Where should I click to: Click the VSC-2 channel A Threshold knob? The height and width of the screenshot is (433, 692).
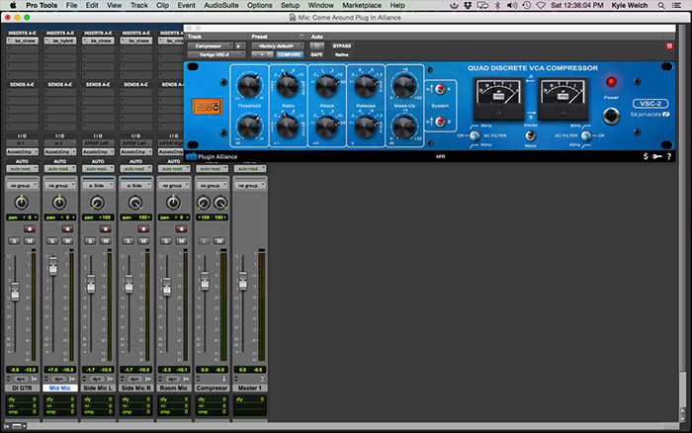(x=249, y=85)
